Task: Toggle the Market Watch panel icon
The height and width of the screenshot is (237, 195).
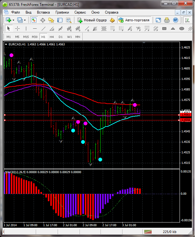Action: tap(34, 20)
